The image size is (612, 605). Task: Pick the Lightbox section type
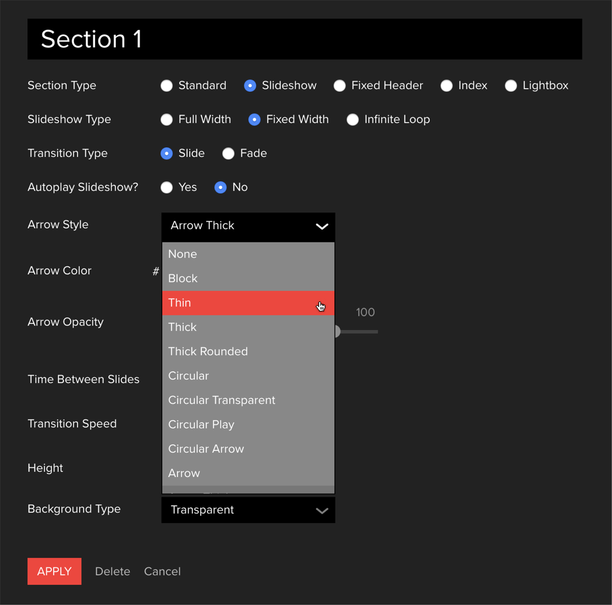(511, 86)
